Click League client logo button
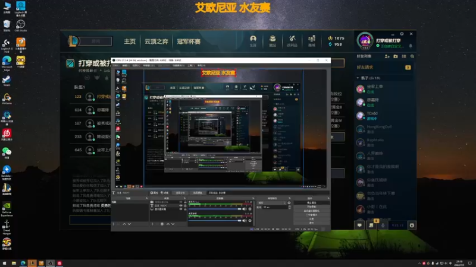This screenshot has width=476, height=267. pos(73,41)
